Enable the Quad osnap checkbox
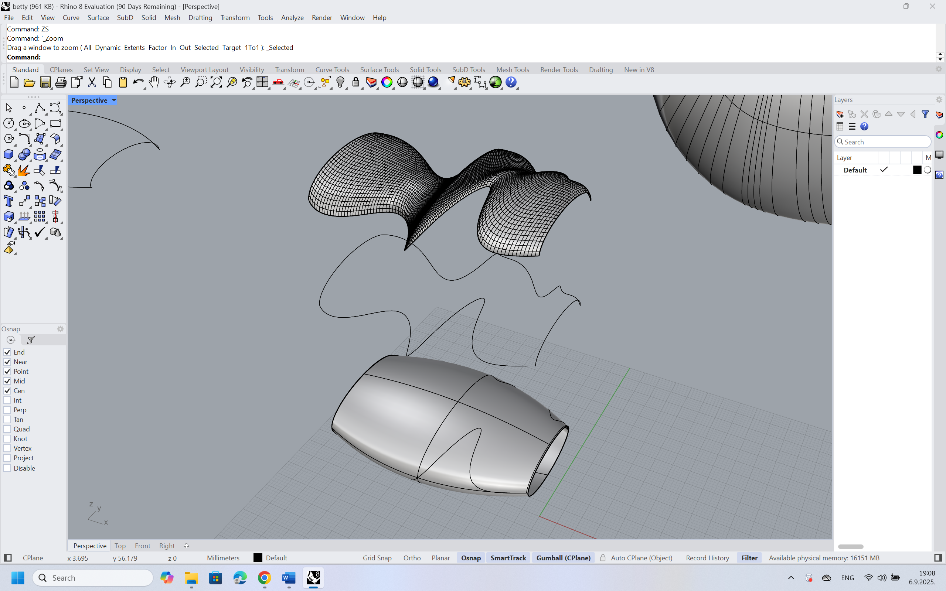The width and height of the screenshot is (946, 591). pyautogui.click(x=7, y=429)
